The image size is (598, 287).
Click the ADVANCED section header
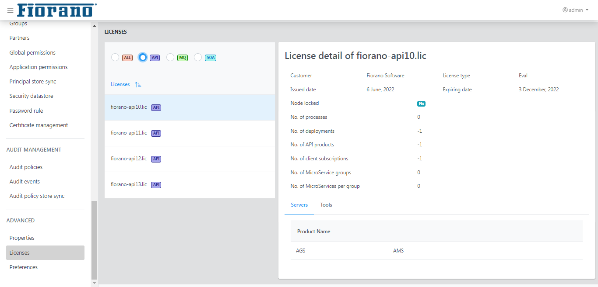20,221
